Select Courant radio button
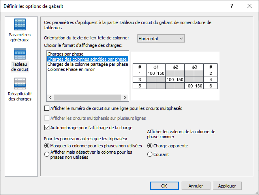Screen dimensions: 259x195 click(150, 154)
